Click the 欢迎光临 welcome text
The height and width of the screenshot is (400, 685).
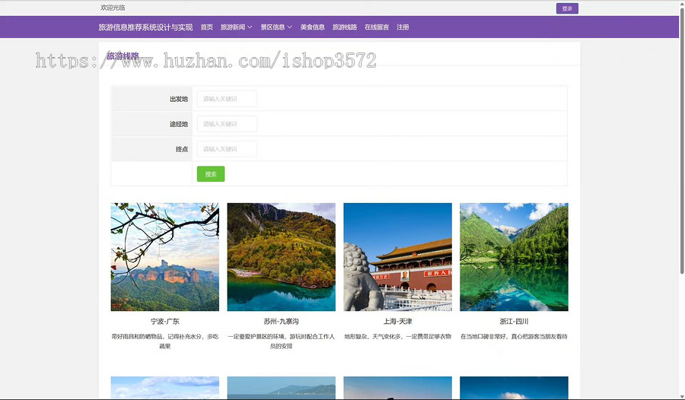113,8
